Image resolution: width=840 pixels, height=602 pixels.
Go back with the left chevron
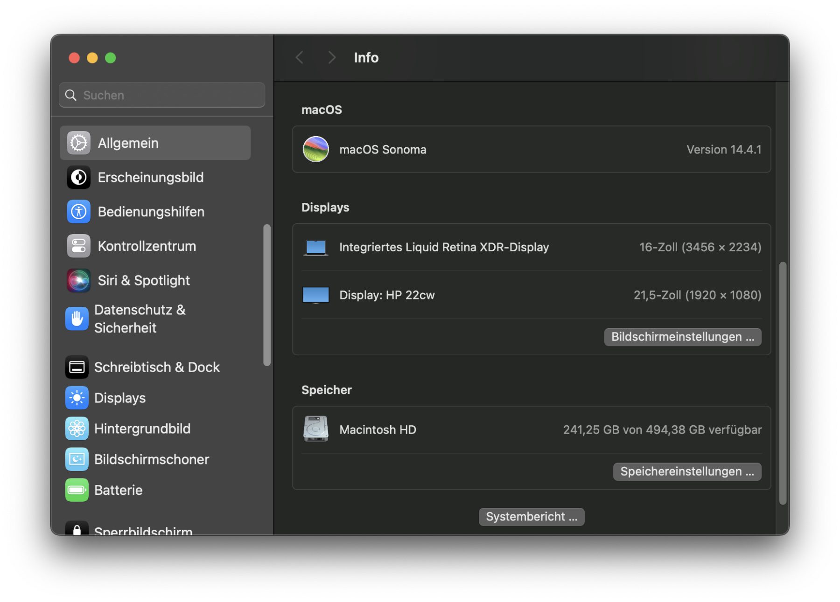coord(300,58)
